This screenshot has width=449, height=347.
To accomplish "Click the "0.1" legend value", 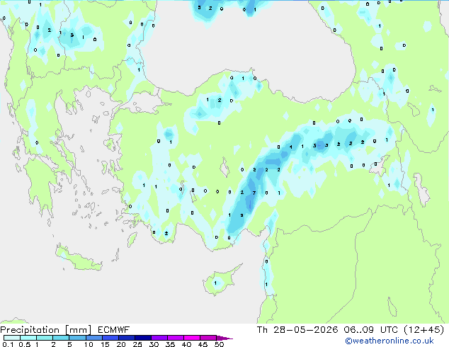I will (x=8, y=344).
